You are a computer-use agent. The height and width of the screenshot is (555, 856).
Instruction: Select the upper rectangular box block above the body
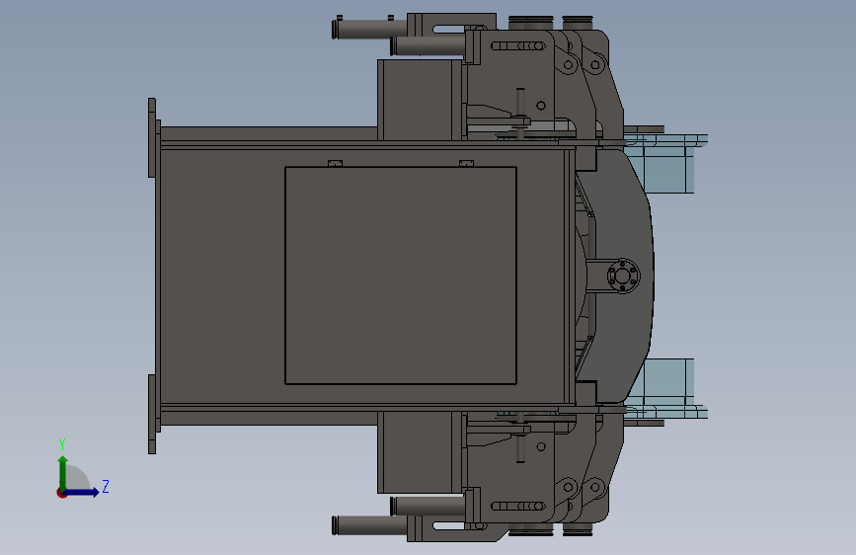pyautogui.click(x=420, y=100)
